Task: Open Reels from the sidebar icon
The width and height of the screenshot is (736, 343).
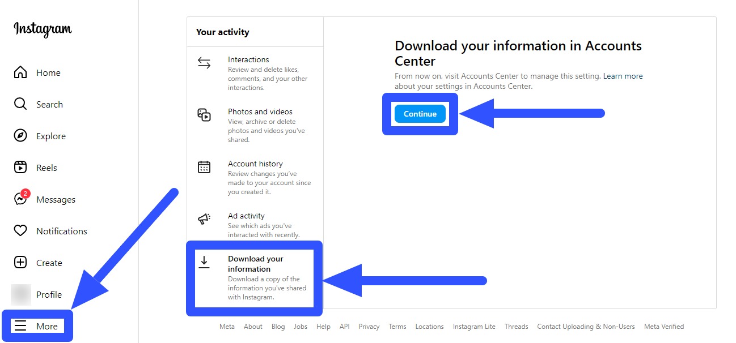Action: click(20, 168)
